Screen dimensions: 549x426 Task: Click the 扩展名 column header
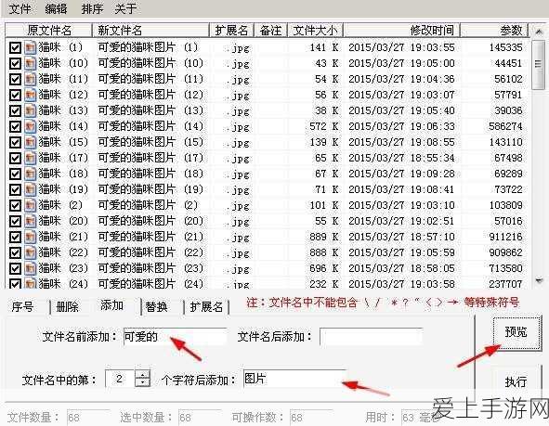[232, 31]
